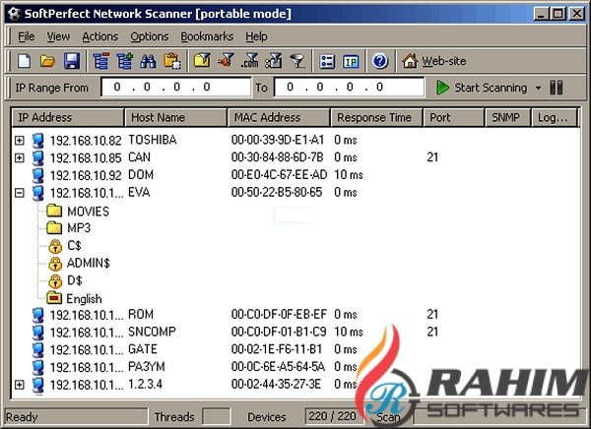This screenshot has height=429, width=591.
Task: Click the collapse tree toolbar icon
Action: coord(101,61)
